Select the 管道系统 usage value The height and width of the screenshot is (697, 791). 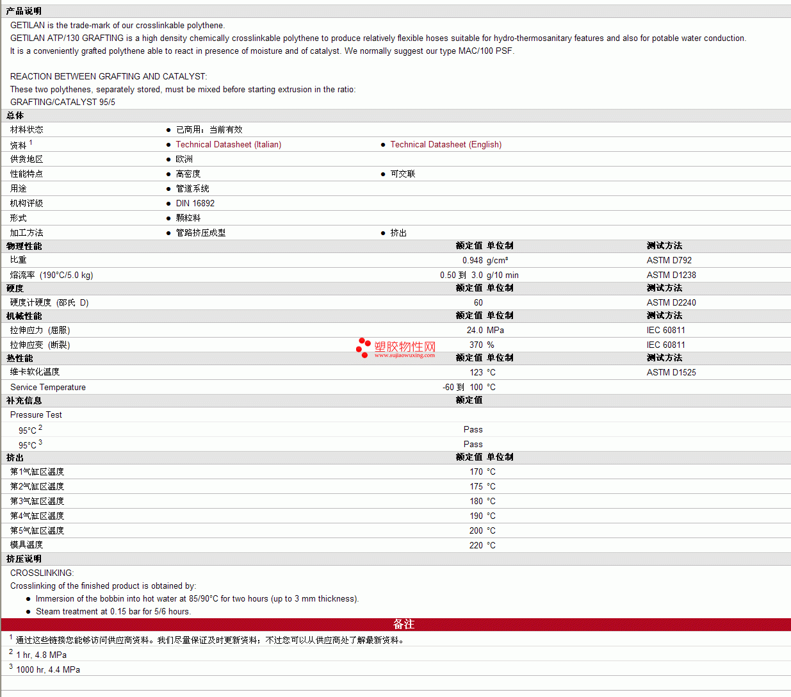[x=193, y=188]
